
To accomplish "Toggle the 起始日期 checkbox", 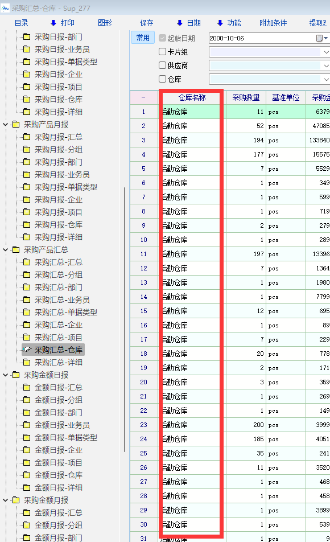I will 162,38.
